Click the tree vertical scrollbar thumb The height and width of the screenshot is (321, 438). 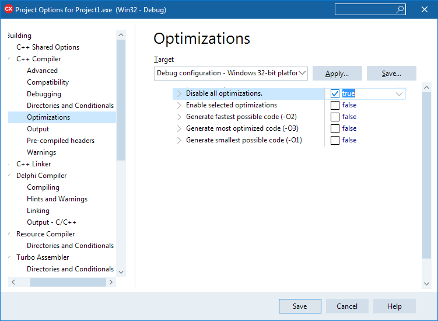click(121, 100)
